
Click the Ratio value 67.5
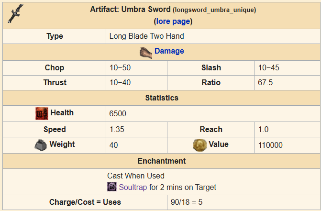tap(266, 83)
